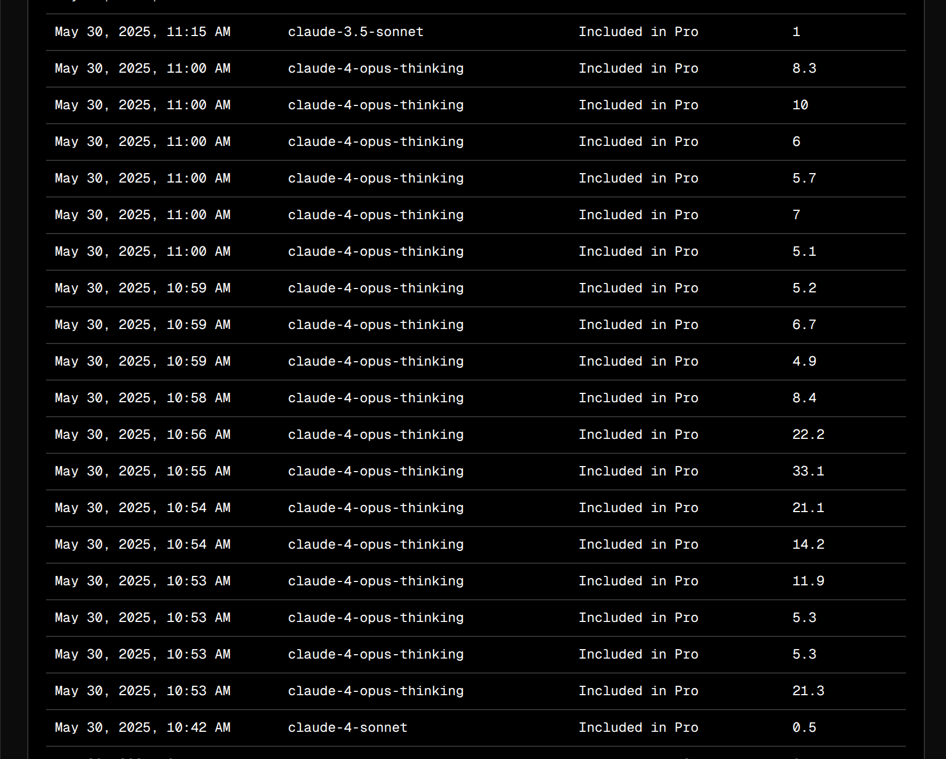Click the 11:00 AM timestamp in the 8.3 row
The image size is (946, 759).
pyautogui.click(x=143, y=69)
